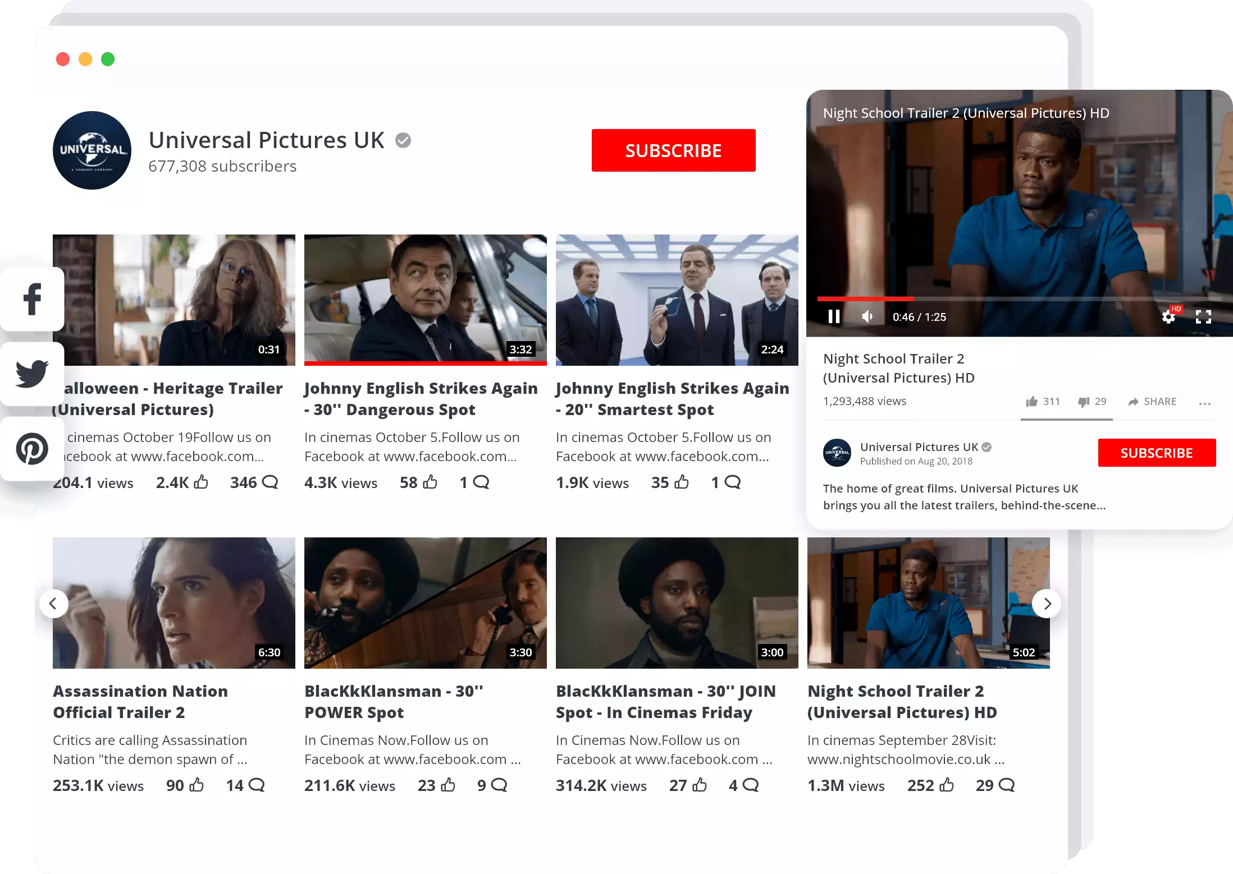Click BlacKkKlansman POWER Spot title
The height and width of the screenshot is (874, 1233).
[394, 702]
